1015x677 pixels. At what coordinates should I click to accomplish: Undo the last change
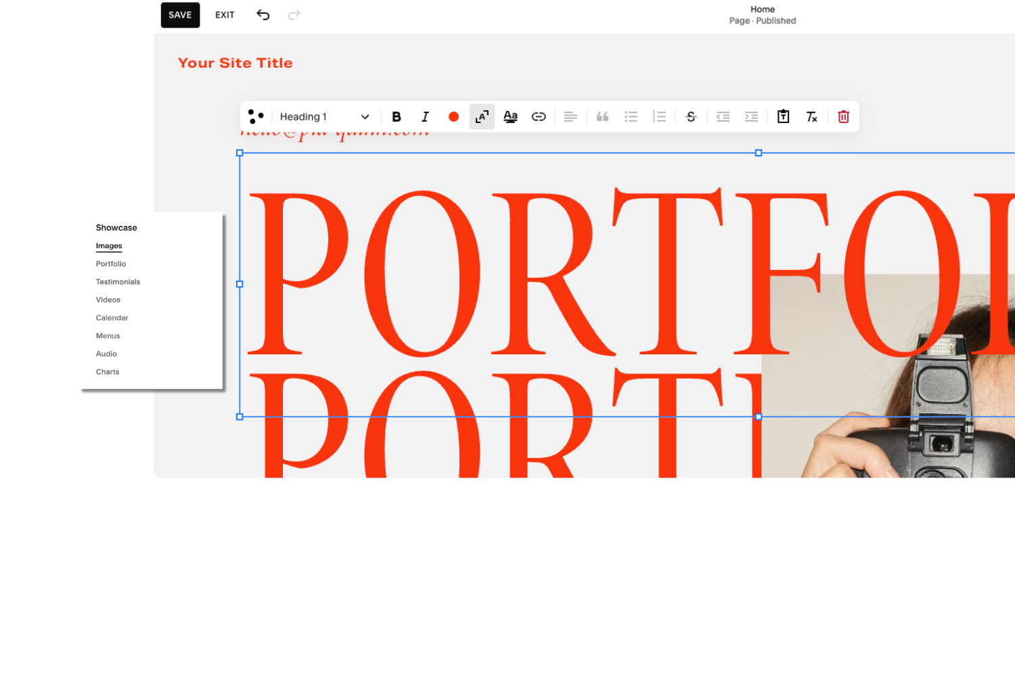point(263,14)
